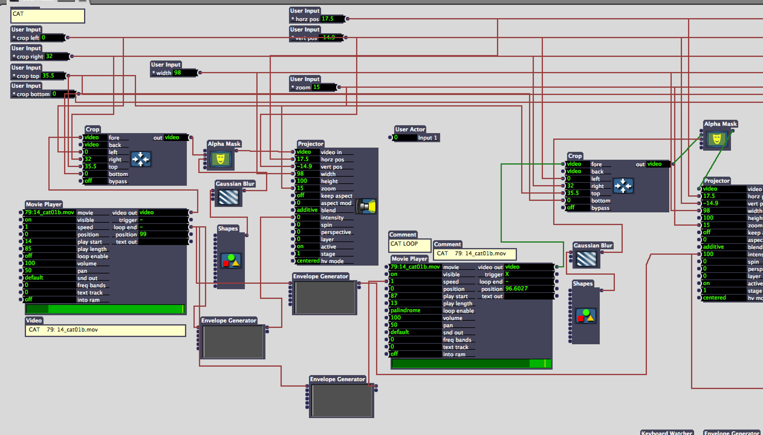Select the Envelope Generator display next to the Projector
The height and width of the screenshot is (435, 763).
click(x=325, y=298)
